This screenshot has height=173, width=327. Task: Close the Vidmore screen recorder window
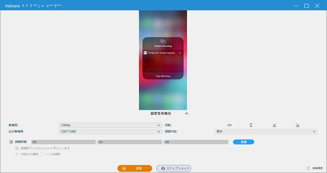(317, 6)
